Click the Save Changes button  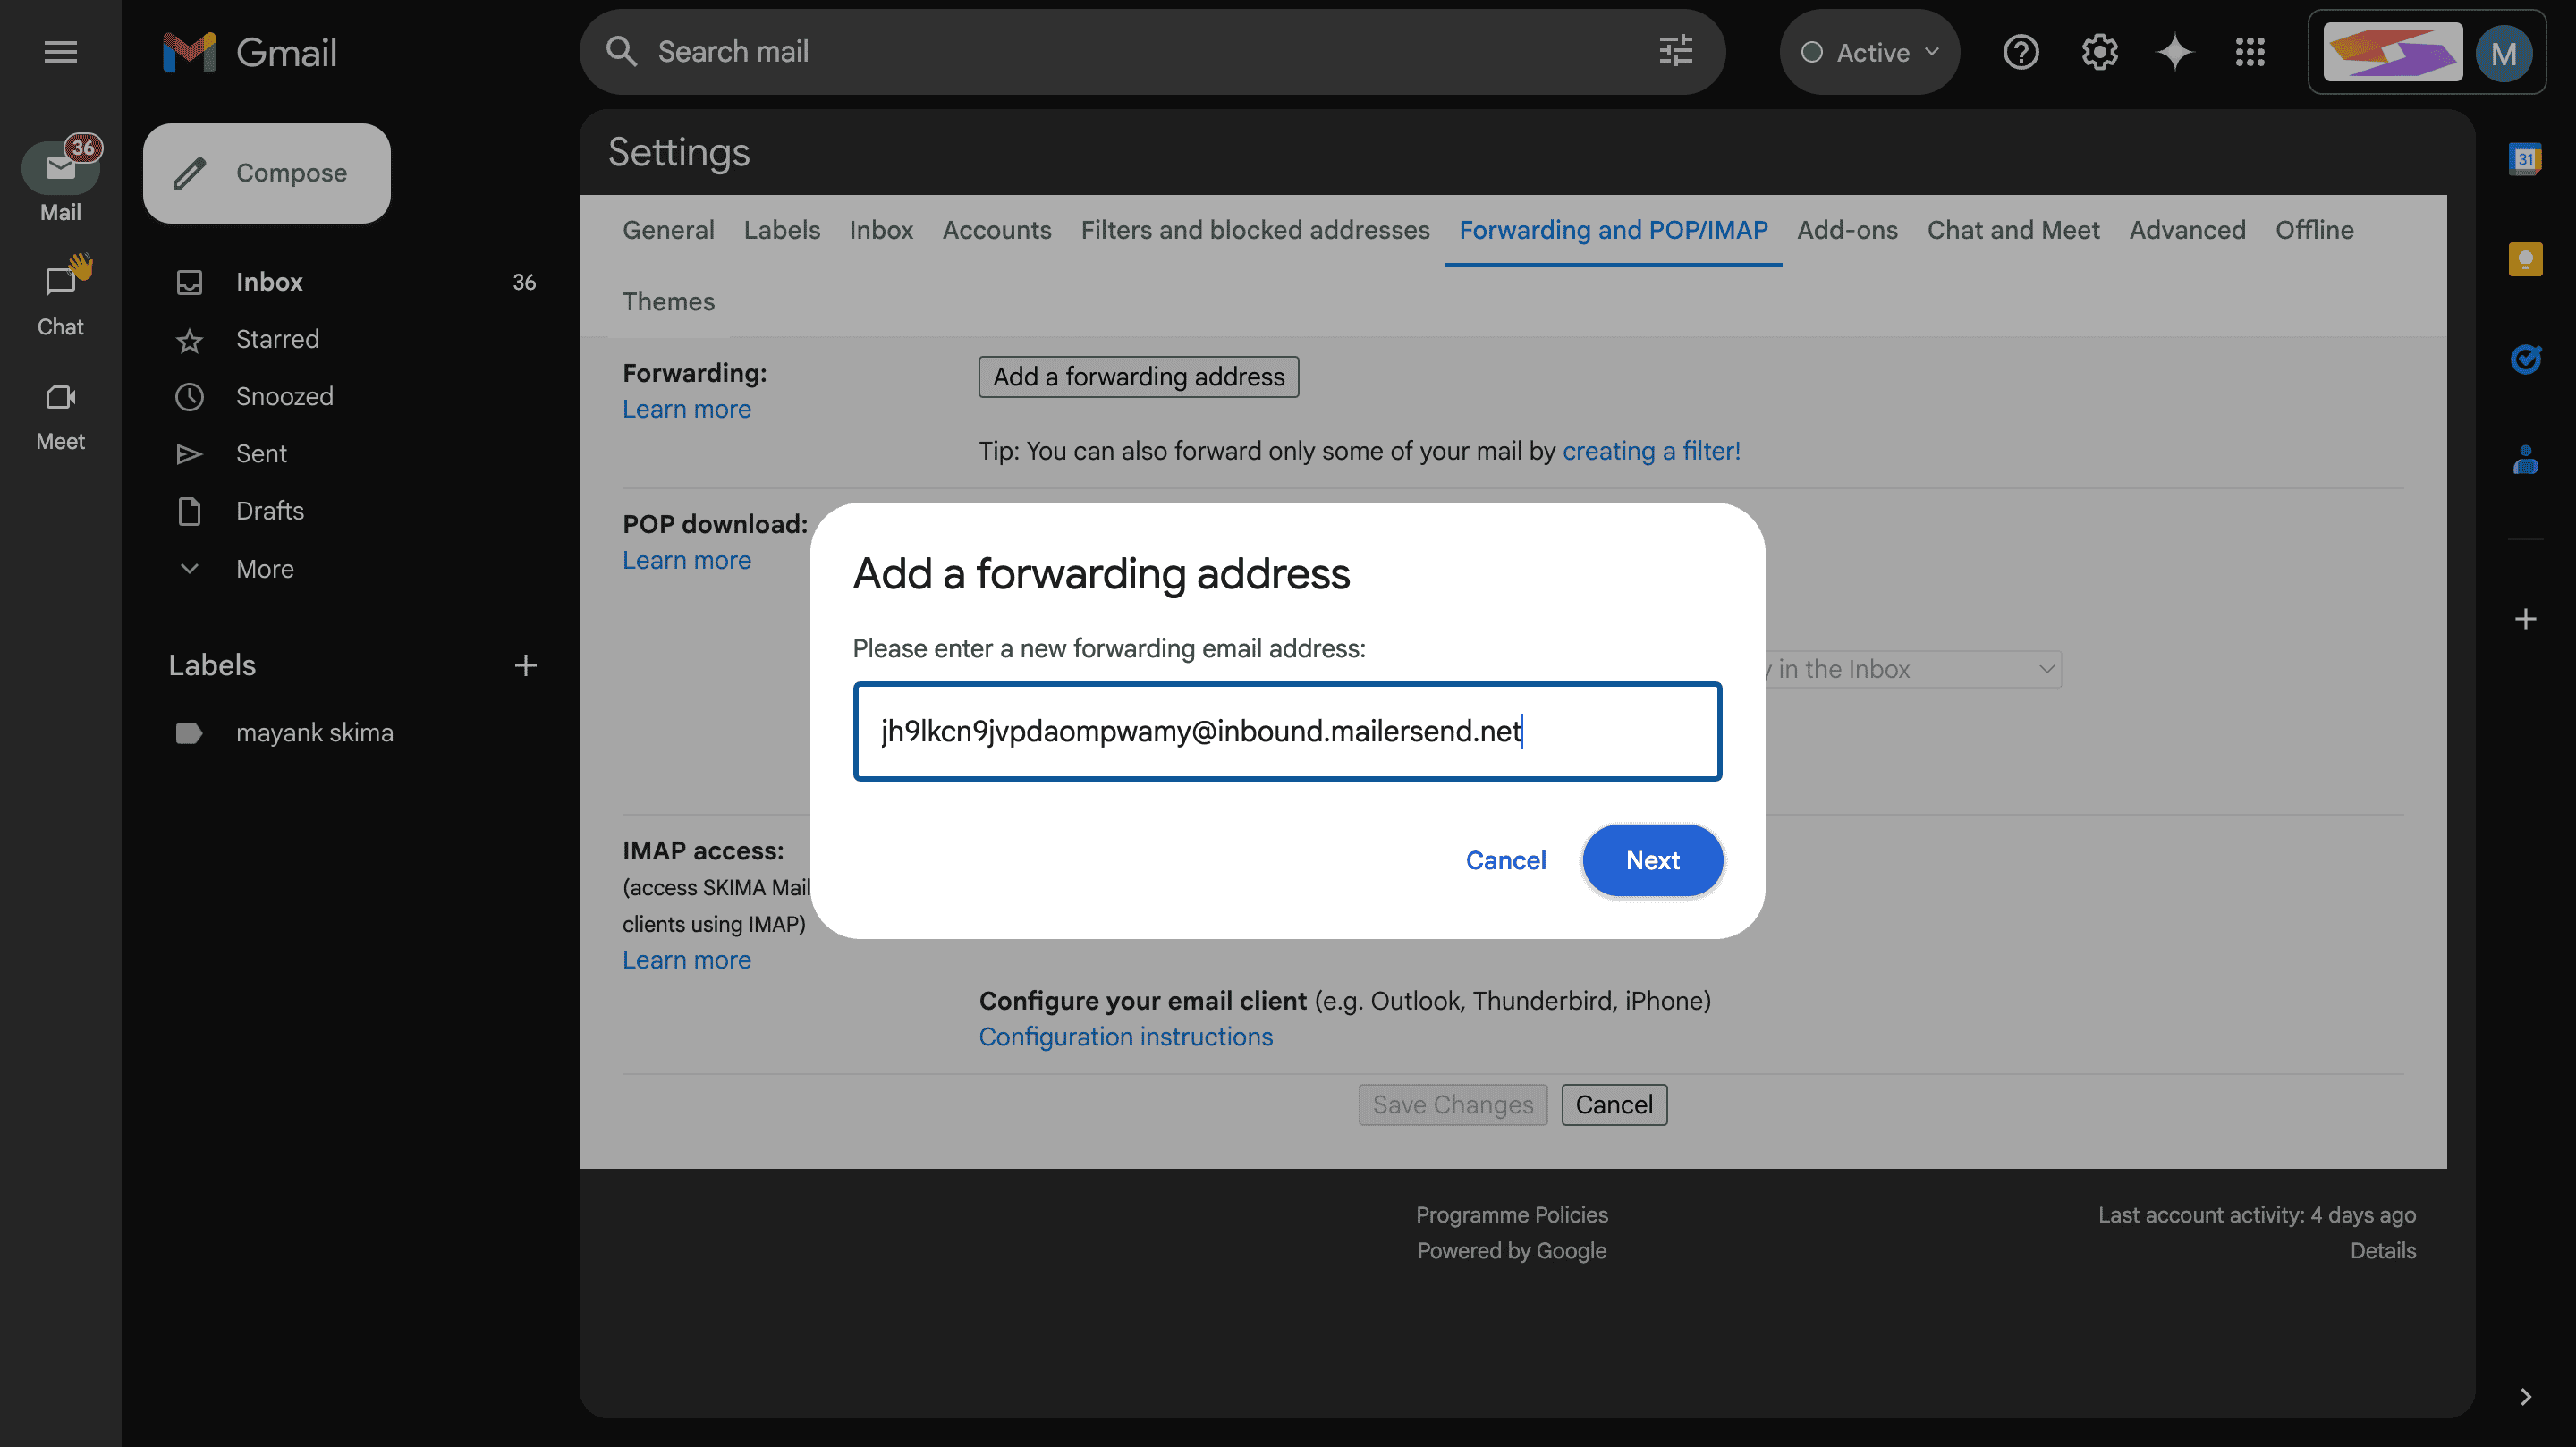click(x=1452, y=1104)
